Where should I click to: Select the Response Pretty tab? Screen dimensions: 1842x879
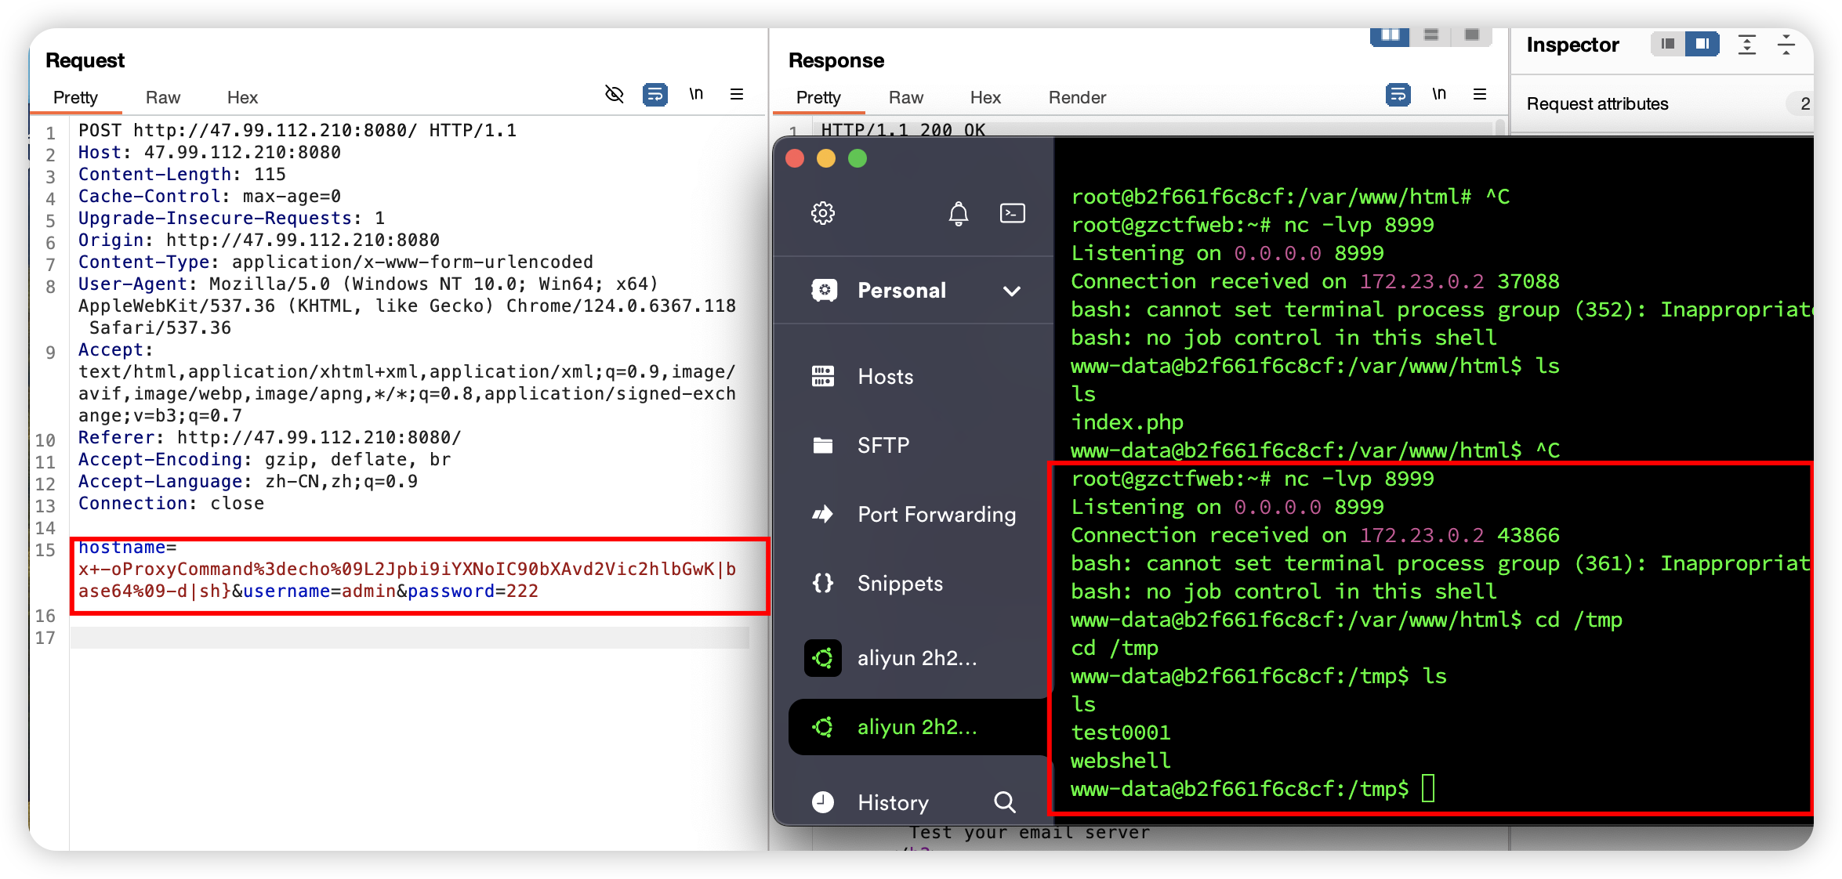818,97
